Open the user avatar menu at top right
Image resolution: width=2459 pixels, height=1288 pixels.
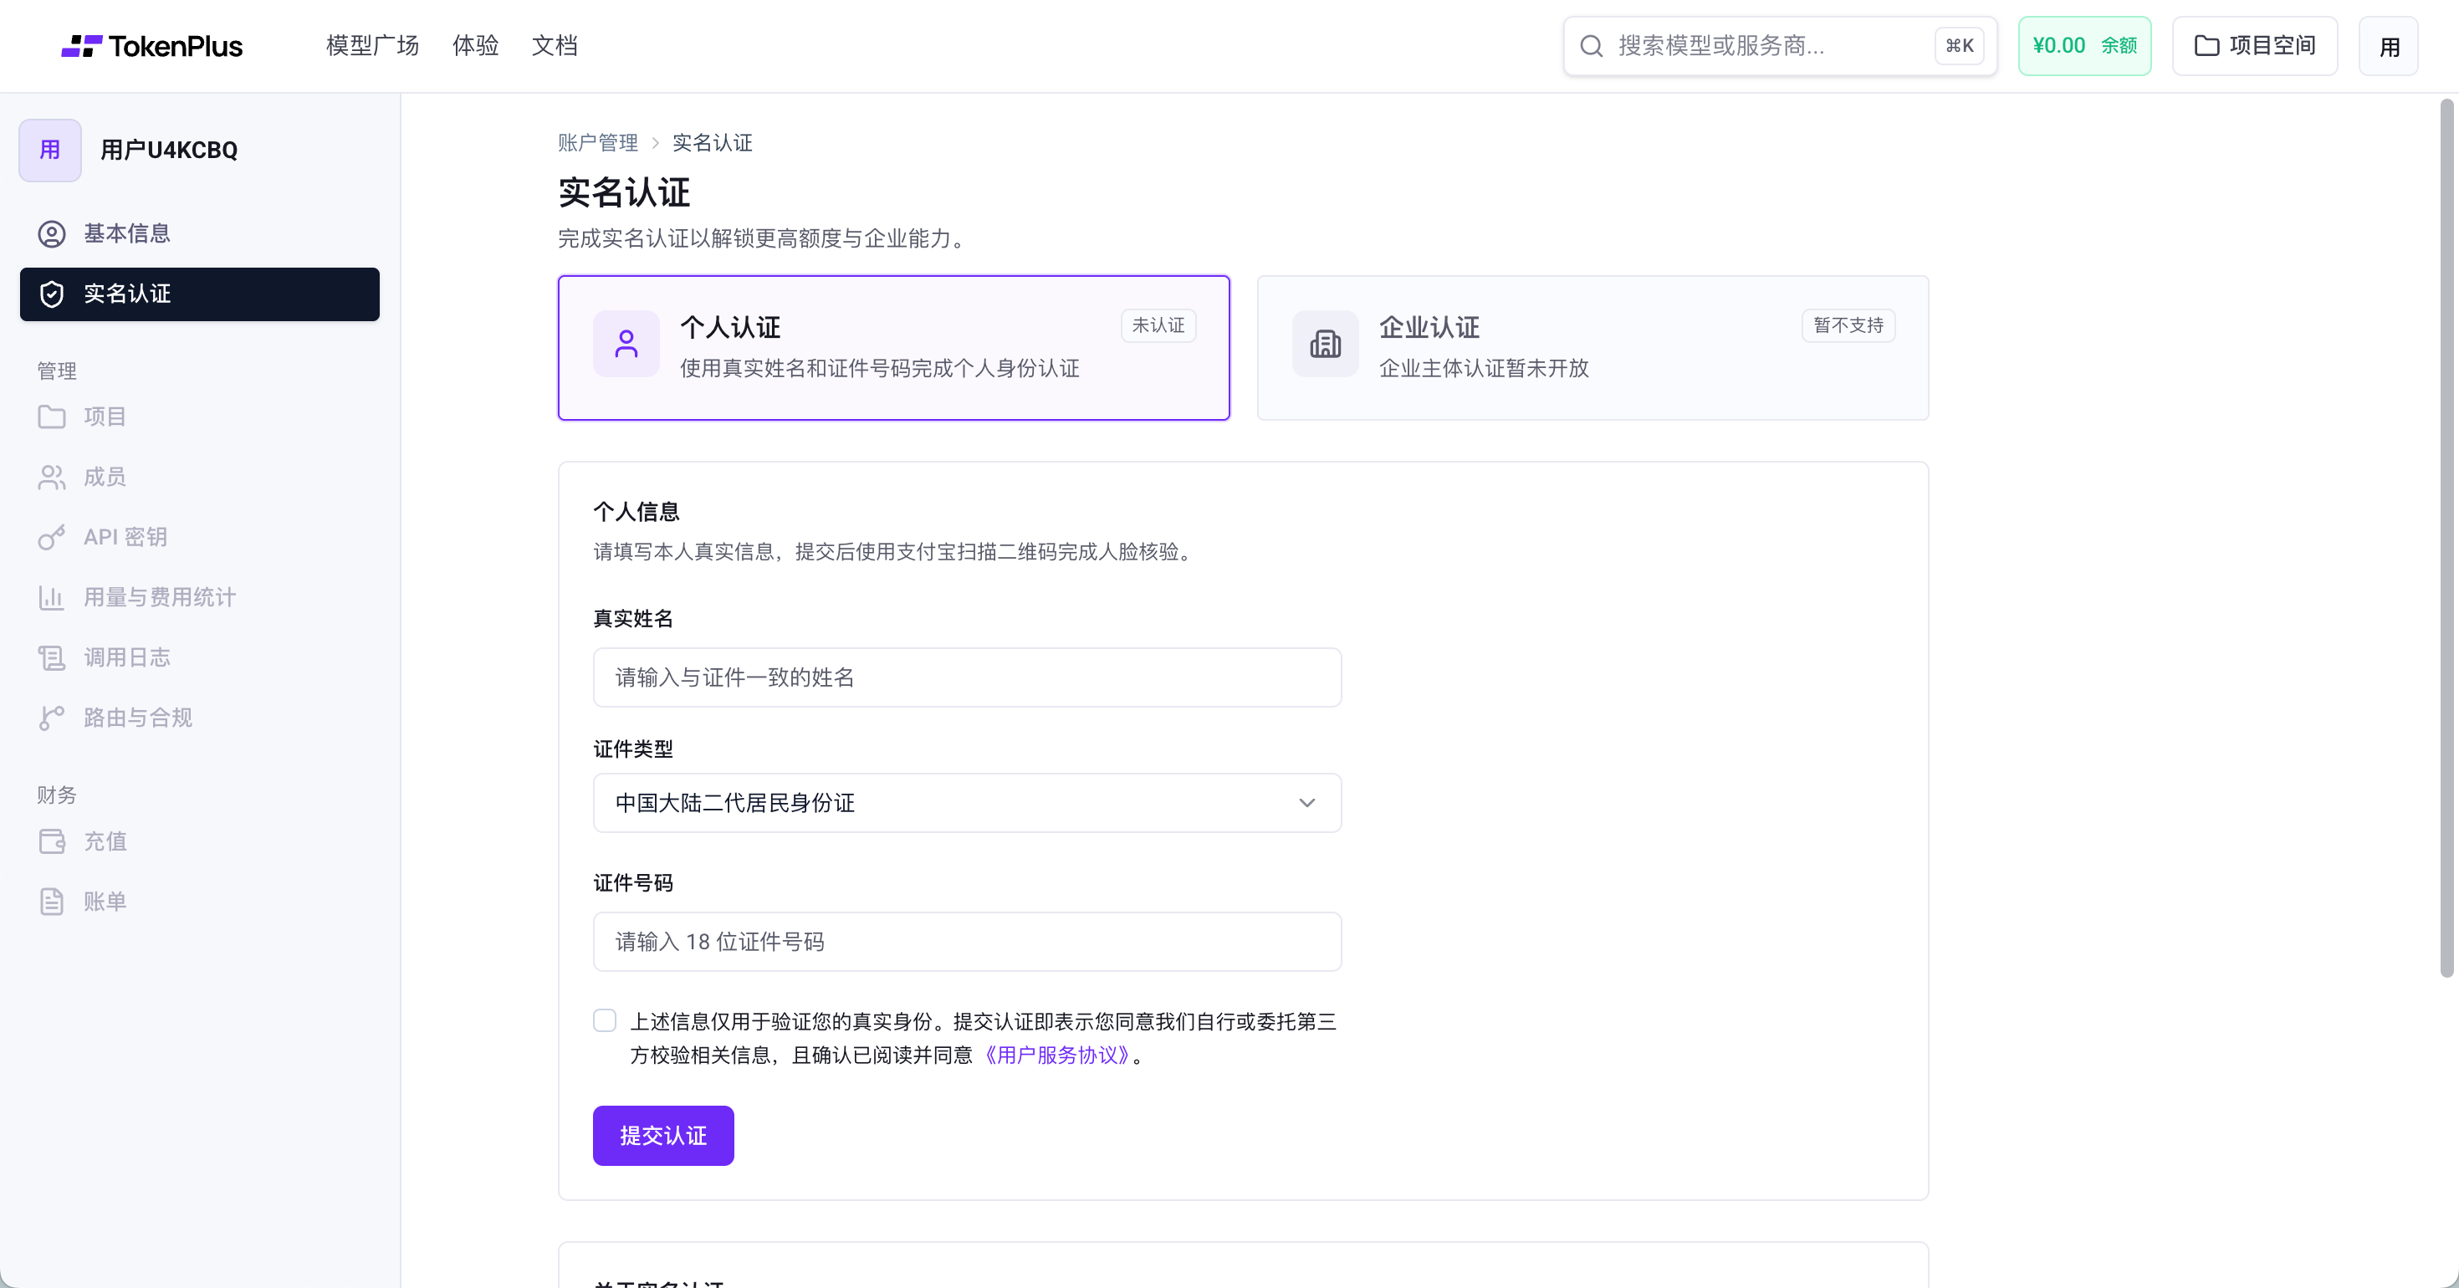point(2389,46)
